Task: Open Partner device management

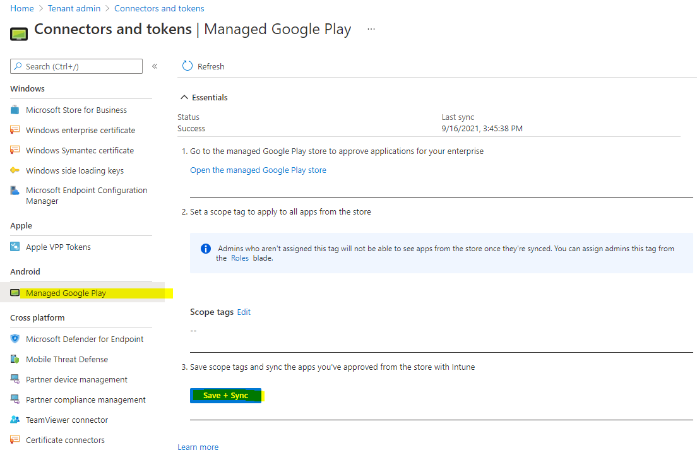Action: 76,379
